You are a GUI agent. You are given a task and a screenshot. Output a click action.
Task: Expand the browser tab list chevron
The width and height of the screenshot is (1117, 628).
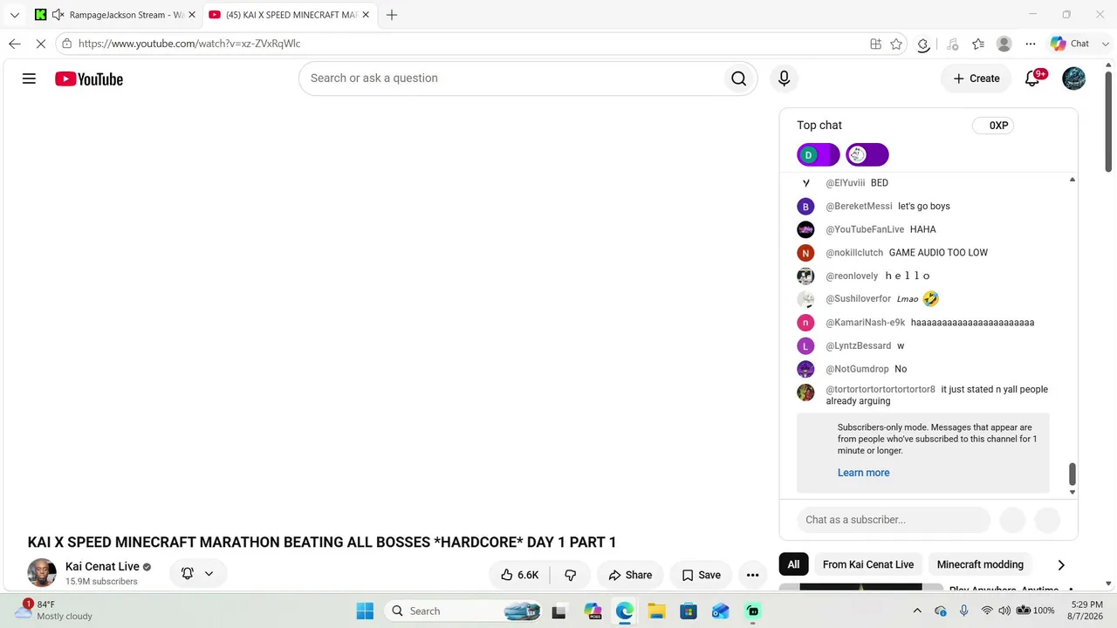coord(14,15)
